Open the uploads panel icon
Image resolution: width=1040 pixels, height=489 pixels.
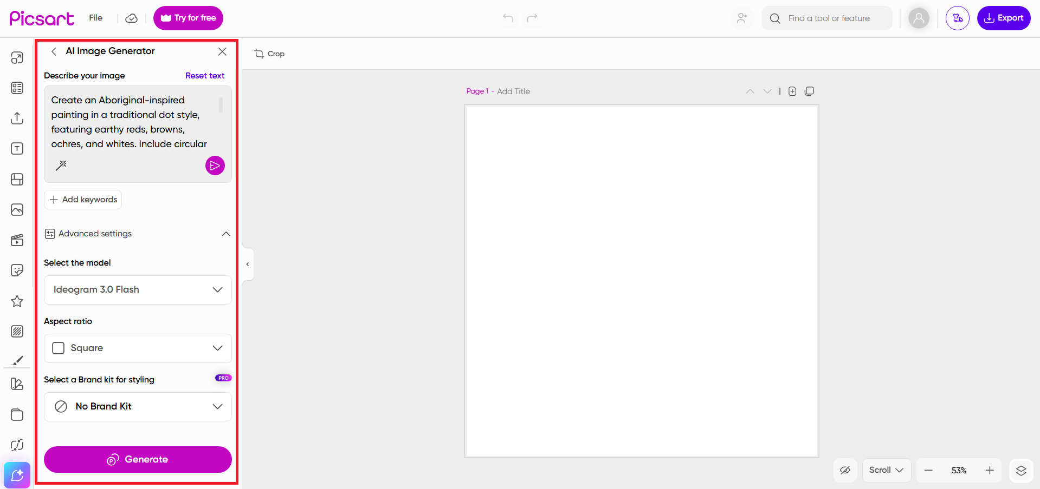tap(17, 118)
